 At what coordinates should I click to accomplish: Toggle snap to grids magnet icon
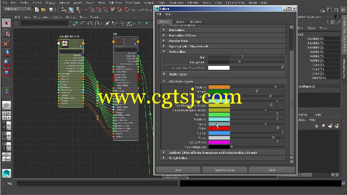91,10
